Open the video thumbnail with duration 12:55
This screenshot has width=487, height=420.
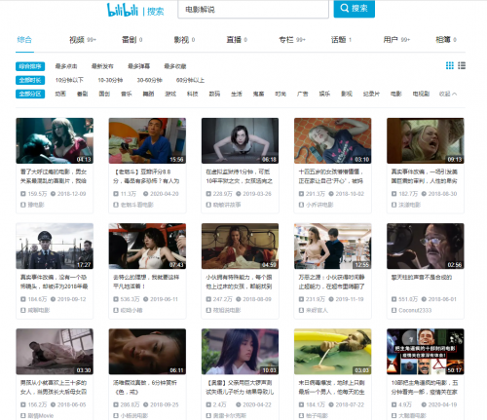coord(333,246)
